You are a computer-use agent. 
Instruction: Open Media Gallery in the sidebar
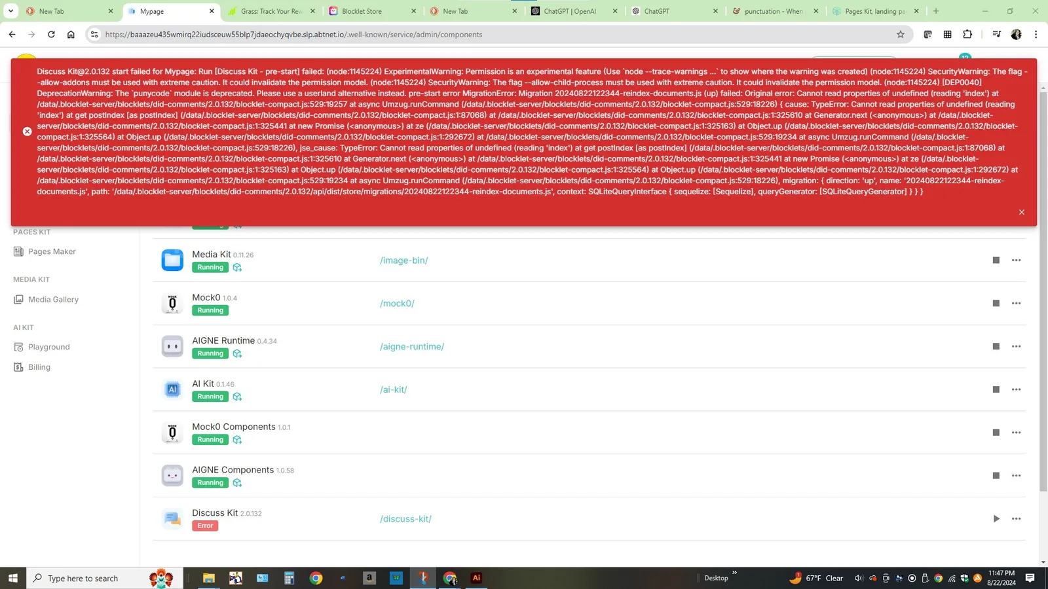point(53,300)
